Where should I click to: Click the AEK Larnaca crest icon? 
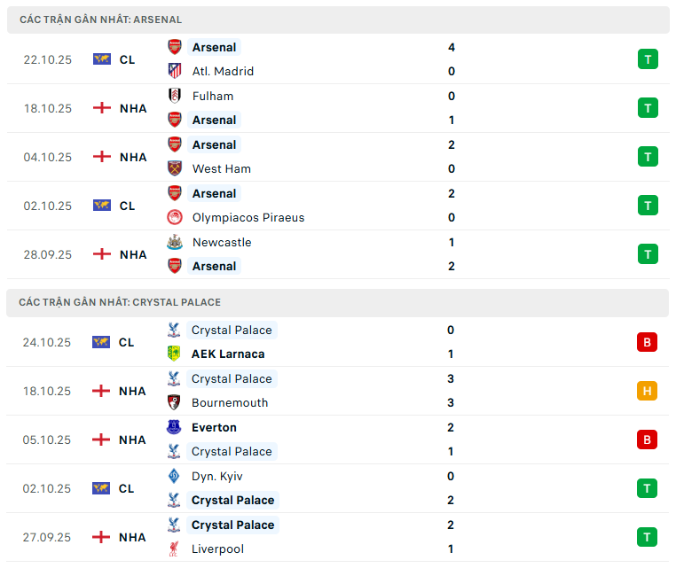[x=175, y=354]
